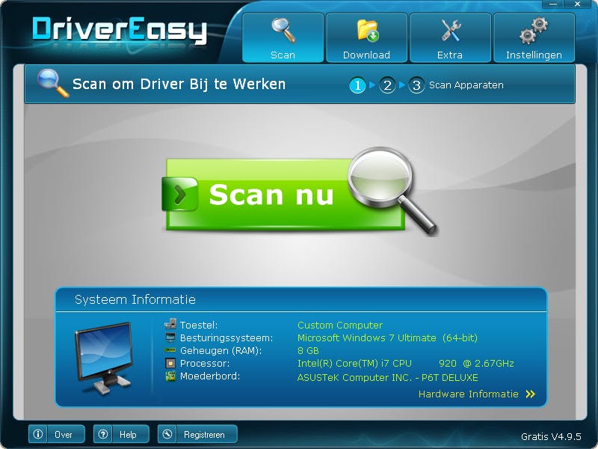Image resolution: width=598 pixels, height=449 pixels.
Task: Open the Over dialog button
Action: [x=57, y=434]
